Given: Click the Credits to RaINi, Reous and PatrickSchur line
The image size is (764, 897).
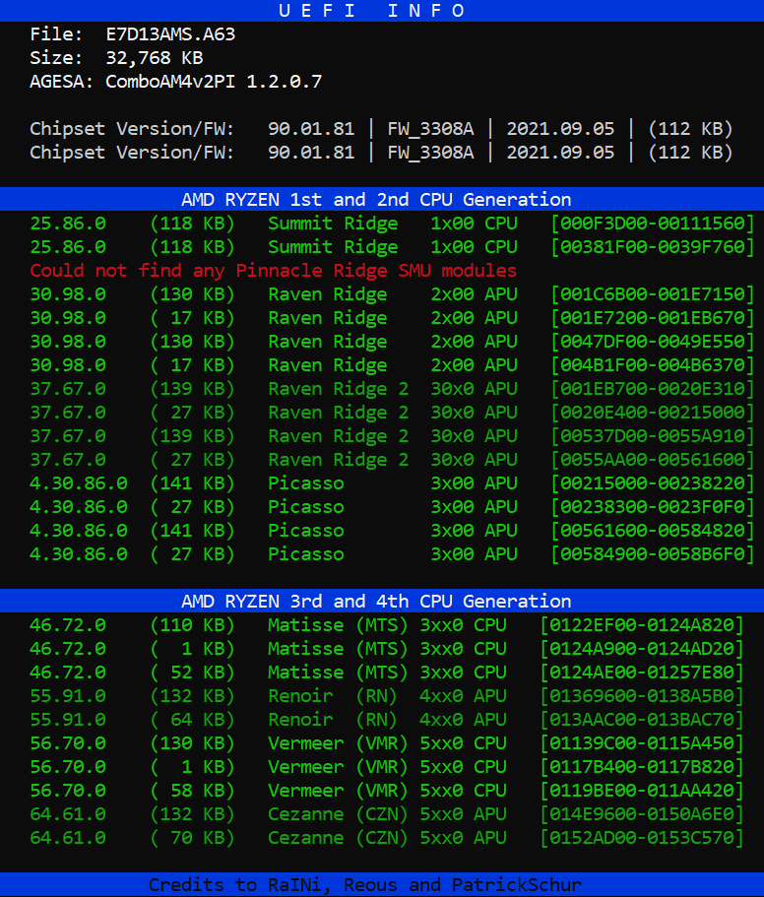Looking at the screenshot, I should [365, 884].
